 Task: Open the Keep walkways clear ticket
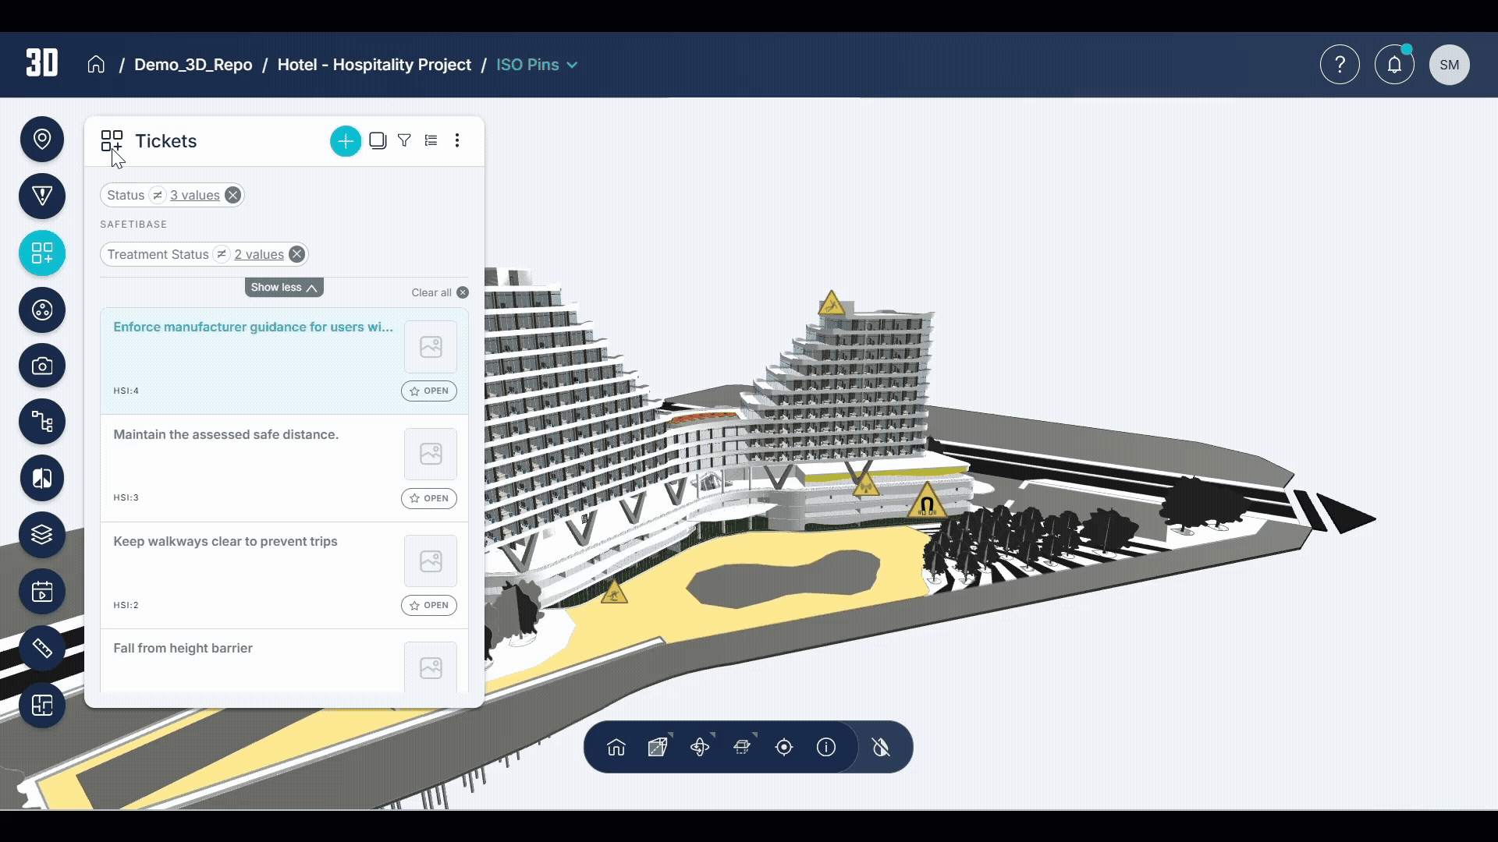point(285,575)
